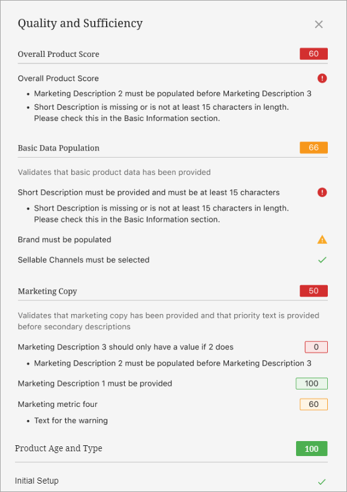Viewport: 347px width, 492px height.
Task: Click the 60 score box for Marketing metric four
Action: pyautogui.click(x=314, y=404)
